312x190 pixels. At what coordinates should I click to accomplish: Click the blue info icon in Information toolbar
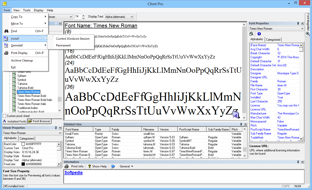[x=113, y=166]
